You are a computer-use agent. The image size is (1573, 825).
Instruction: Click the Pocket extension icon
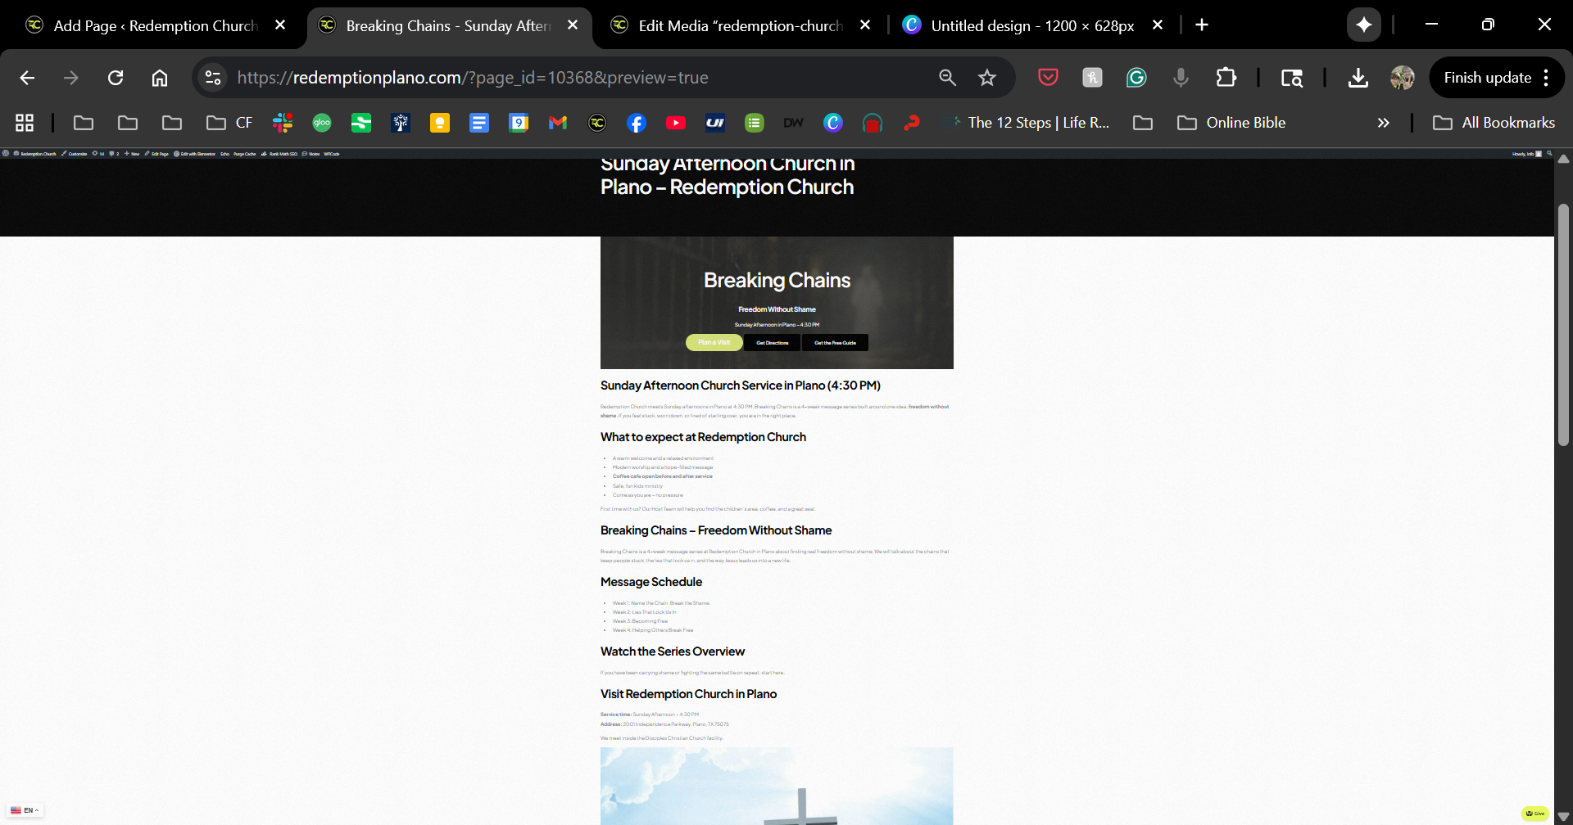1048,78
